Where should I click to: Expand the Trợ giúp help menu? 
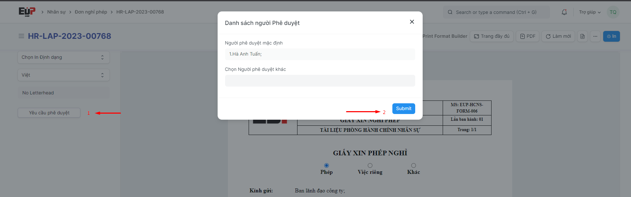[x=589, y=12]
